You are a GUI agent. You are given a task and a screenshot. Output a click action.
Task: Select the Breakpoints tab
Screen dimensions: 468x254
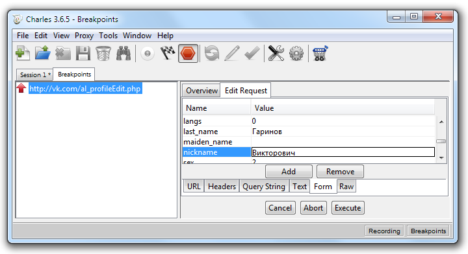74,75
